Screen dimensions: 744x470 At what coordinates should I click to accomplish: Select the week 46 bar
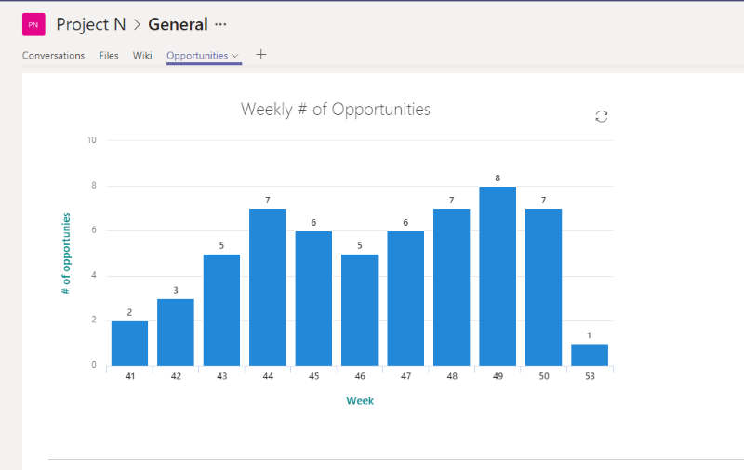[x=359, y=309]
